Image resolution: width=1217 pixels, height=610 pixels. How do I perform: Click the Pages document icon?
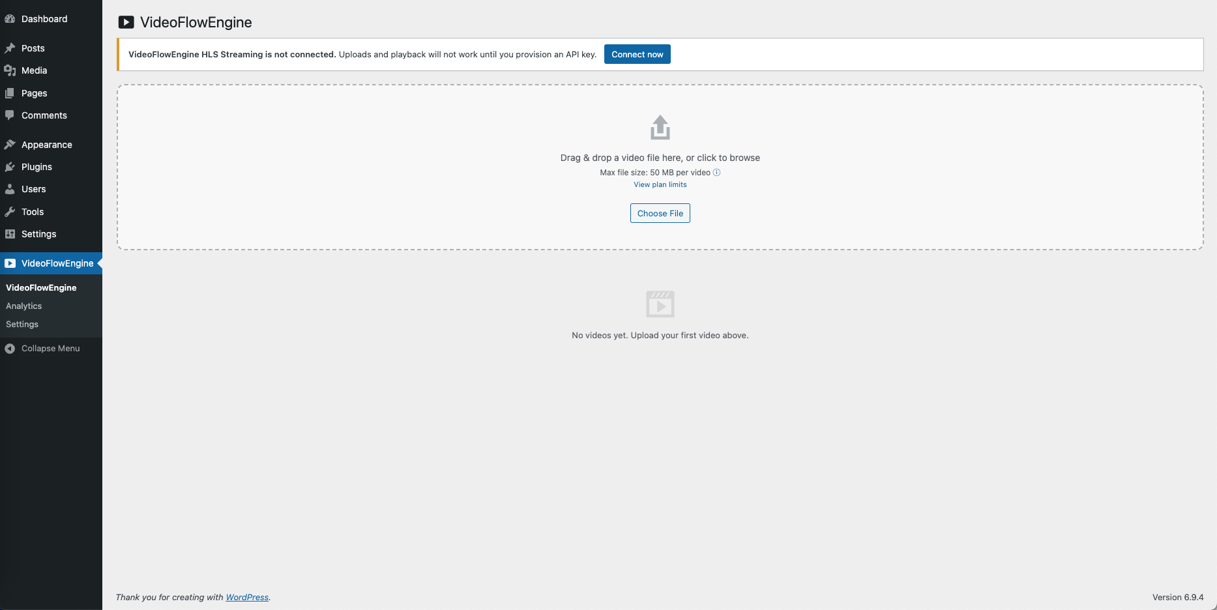[x=10, y=93]
